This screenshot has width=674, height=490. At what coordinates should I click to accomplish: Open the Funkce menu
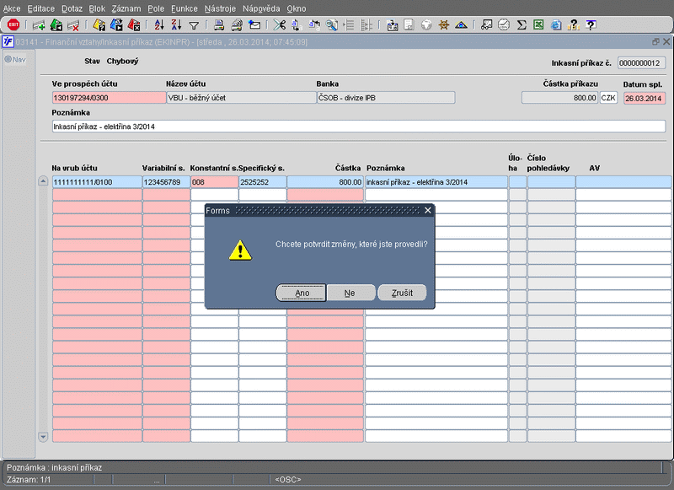tap(184, 8)
